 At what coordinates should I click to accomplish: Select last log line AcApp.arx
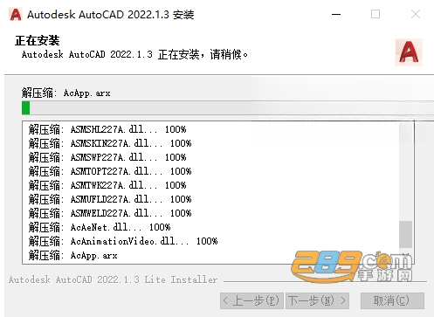(x=73, y=255)
